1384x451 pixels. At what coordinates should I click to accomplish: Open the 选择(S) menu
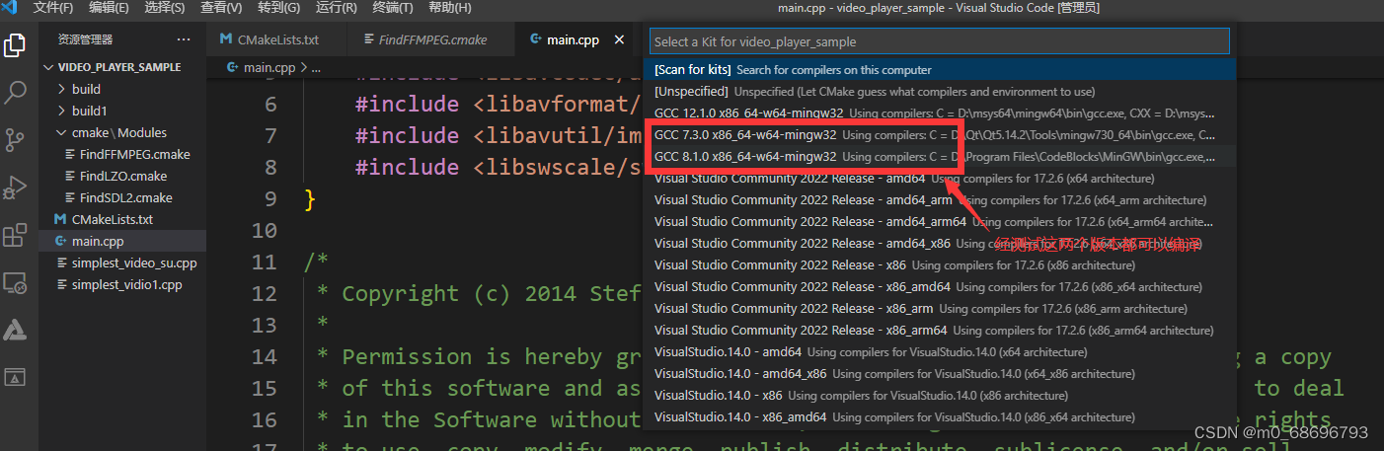164,8
